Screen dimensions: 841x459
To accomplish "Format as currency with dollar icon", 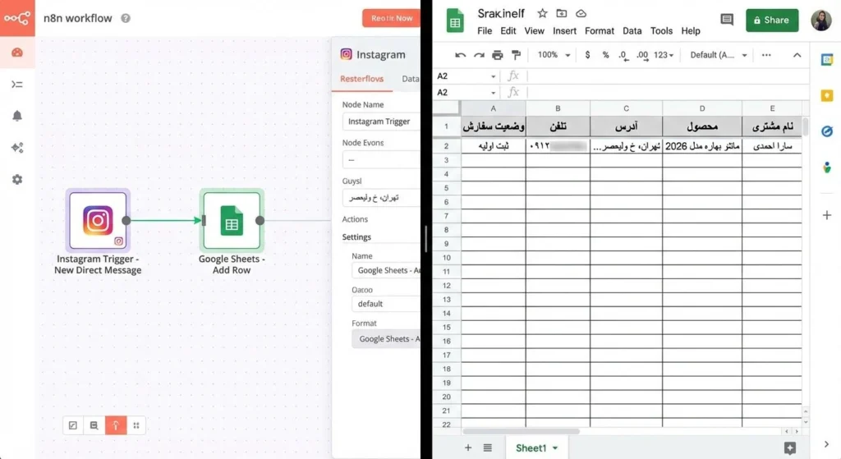I will (x=588, y=55).
